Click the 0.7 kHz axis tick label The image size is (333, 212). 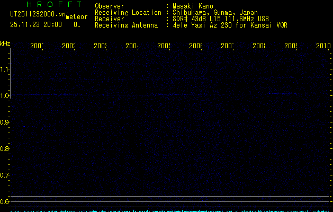[4, 175]
